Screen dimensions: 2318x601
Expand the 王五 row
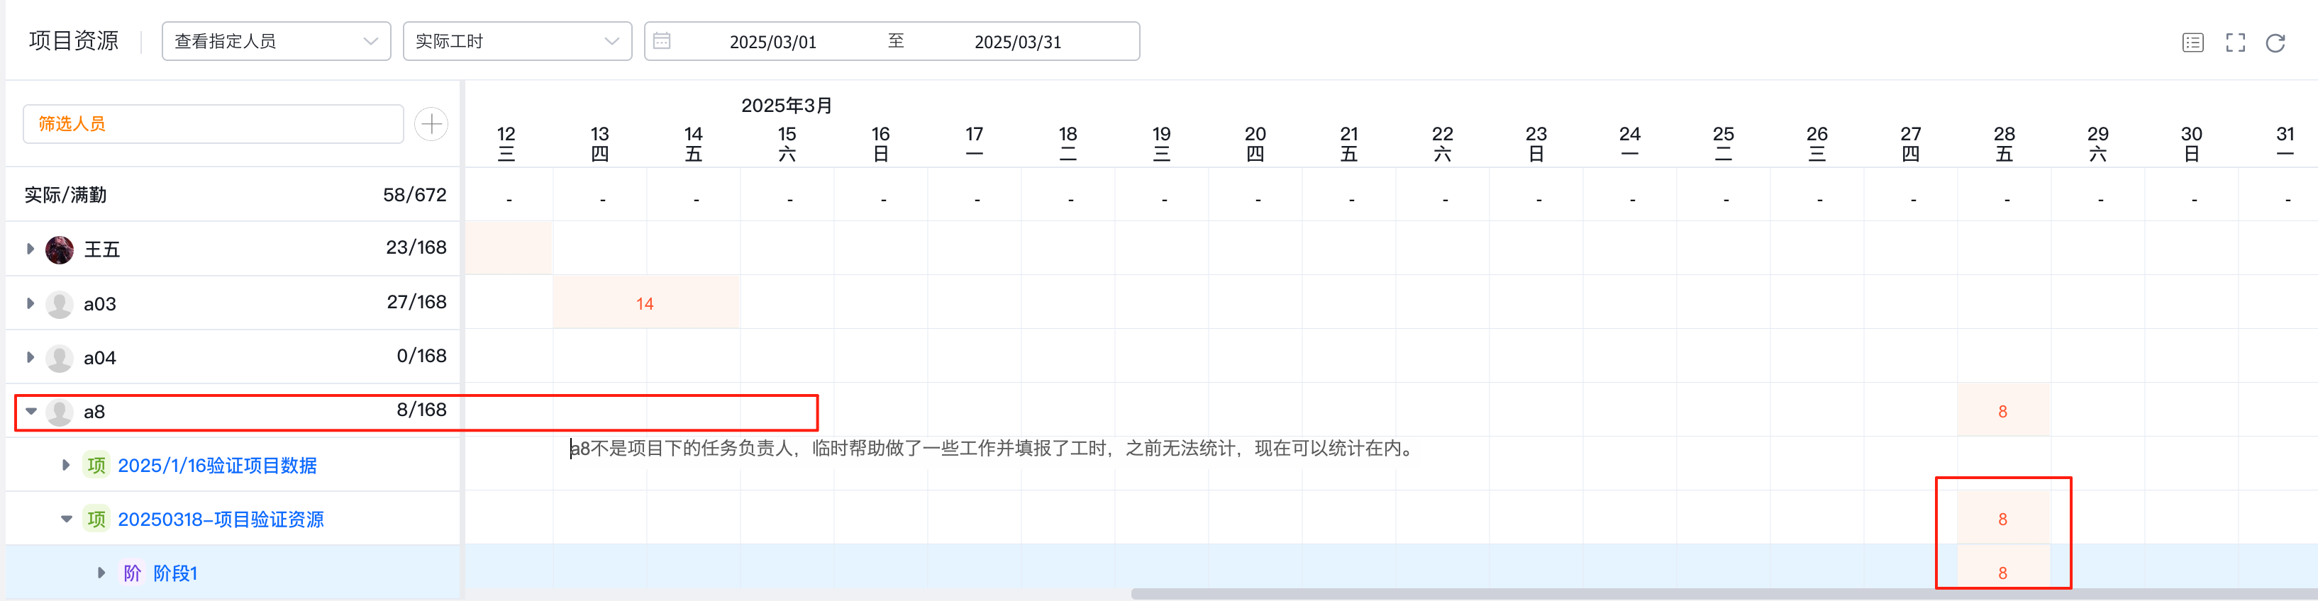pos(30,249)
